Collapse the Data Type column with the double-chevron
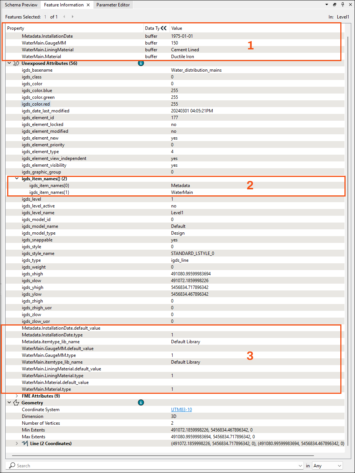Image resolution: width=355 pixels, height=473 pixels. tap(164, 28)
